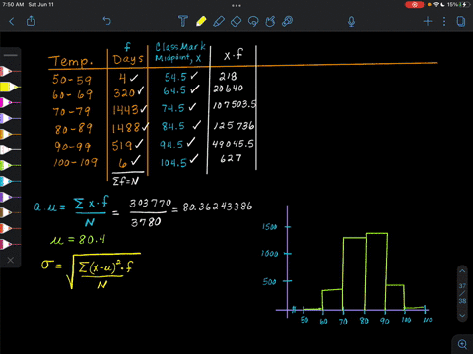
Task: Tap the result 80.36243386
Action: coord(218,206)
